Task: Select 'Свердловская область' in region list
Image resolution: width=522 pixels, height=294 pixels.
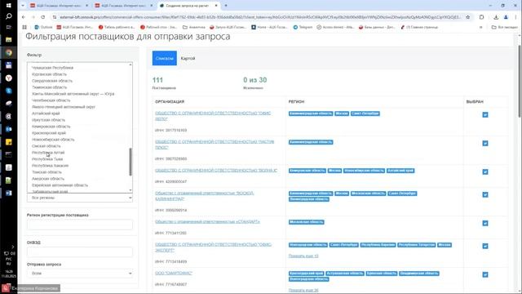Action: [x=52, y=81]
